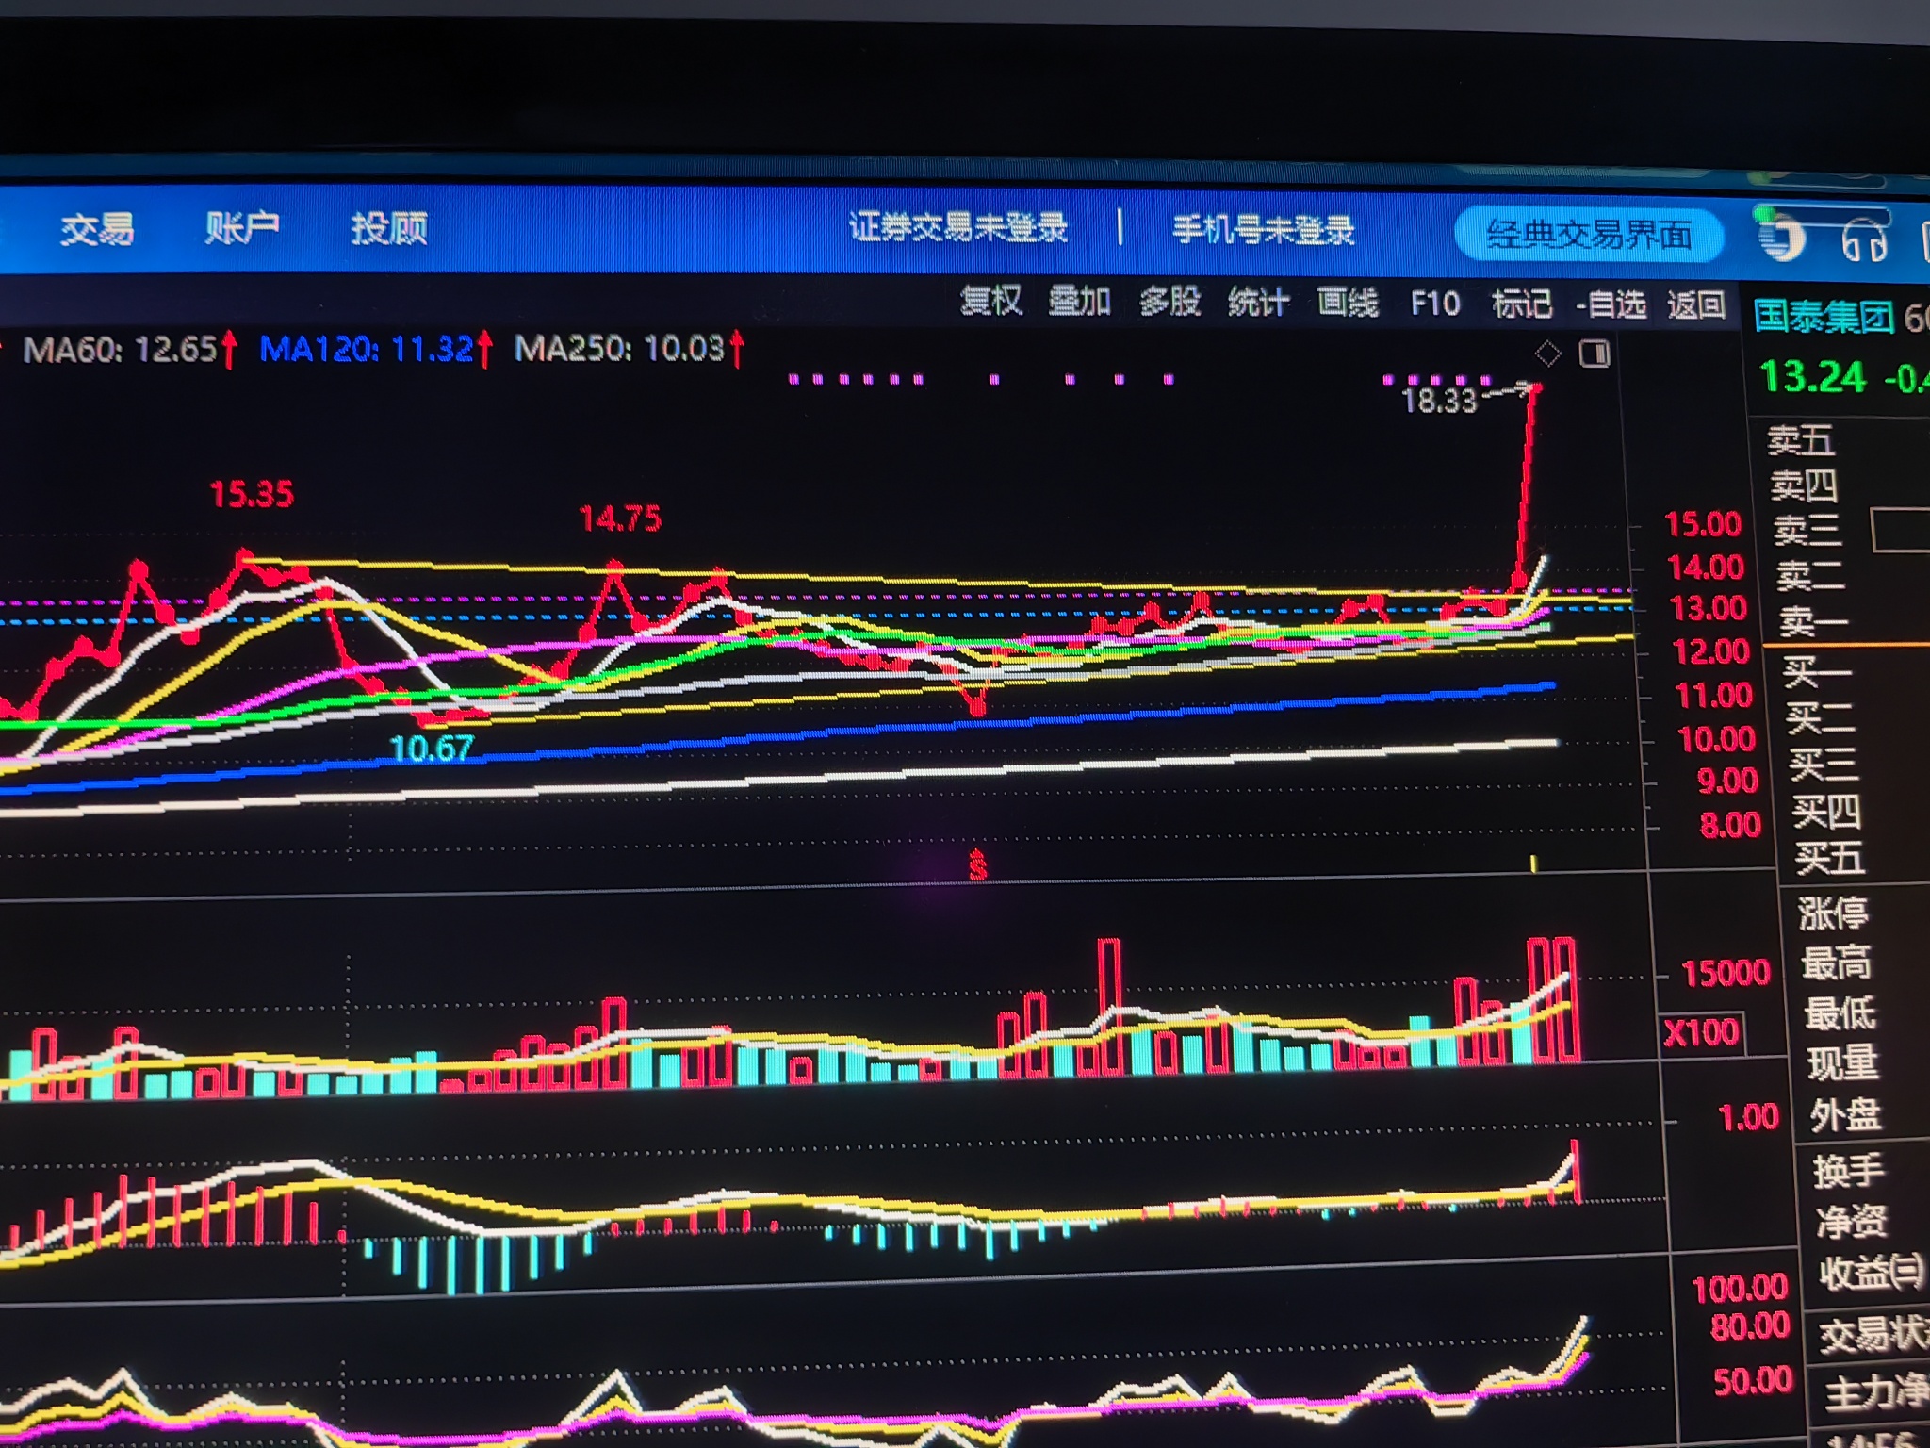Click 手机号未登录 login link
The height and width of the screenshot is (1448, 1930).
point(1263,230)
